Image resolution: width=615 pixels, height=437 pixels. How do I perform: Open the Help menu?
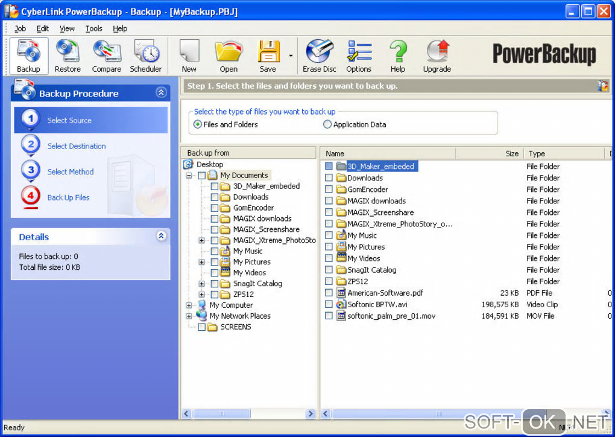click(x=120, y=28)
